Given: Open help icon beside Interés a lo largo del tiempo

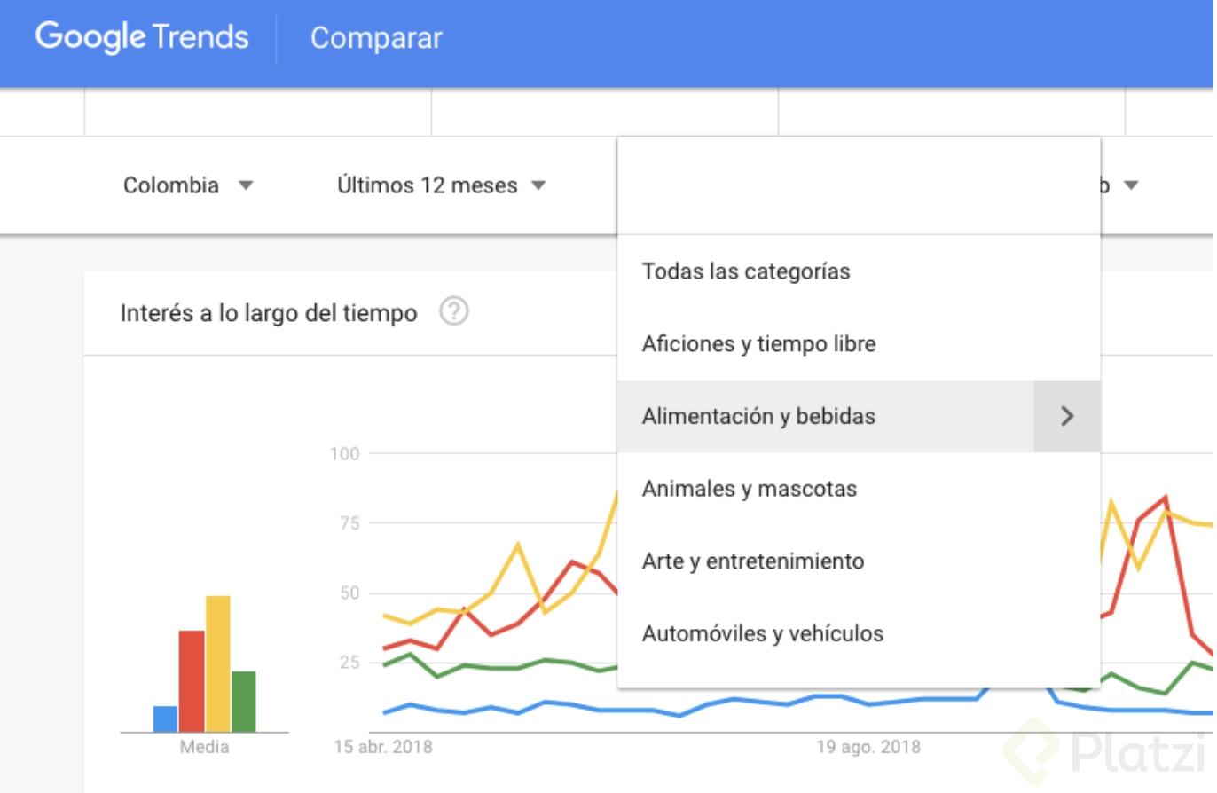Looking at the screenshot, I should 454,312.
